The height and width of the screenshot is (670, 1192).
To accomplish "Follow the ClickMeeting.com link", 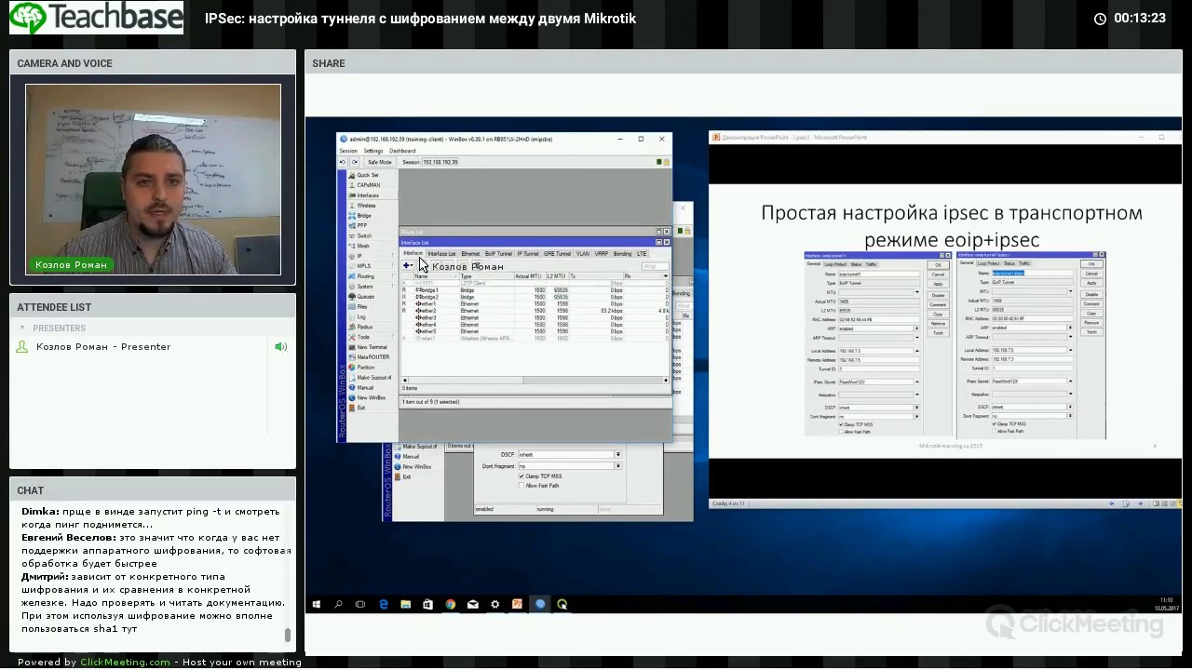I will click(x=125, y=663).
